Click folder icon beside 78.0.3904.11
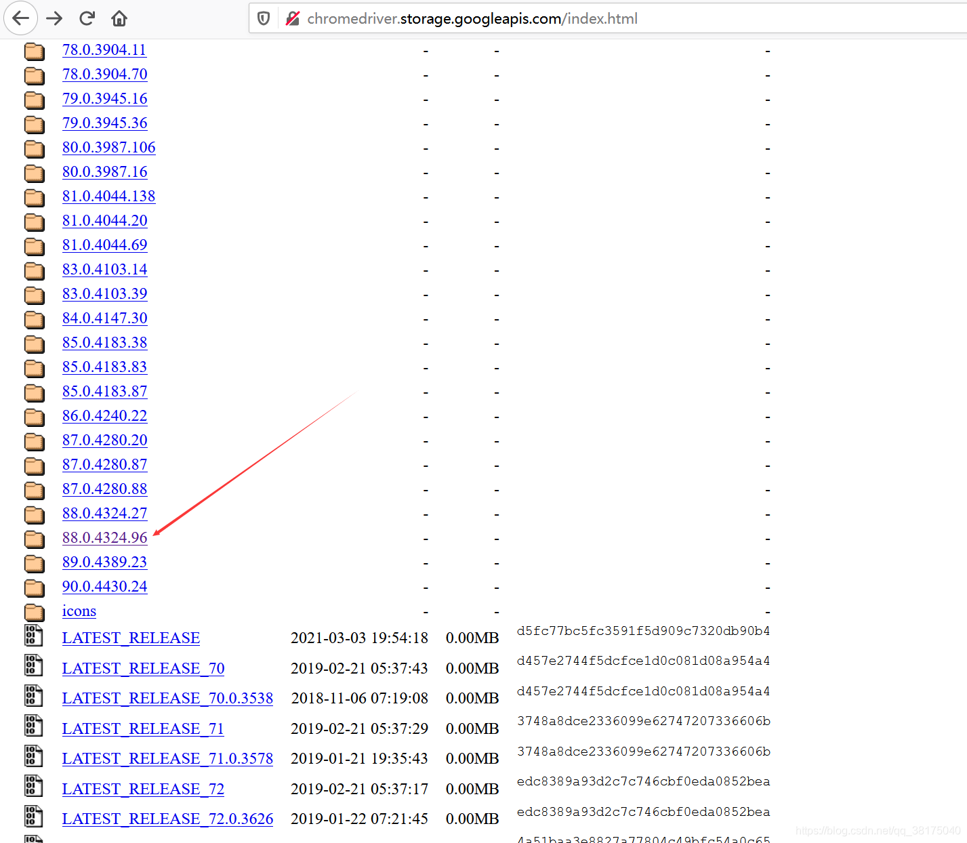Image resolution: width=967 pixels, height=843 pixels. (x=35, y=51)
